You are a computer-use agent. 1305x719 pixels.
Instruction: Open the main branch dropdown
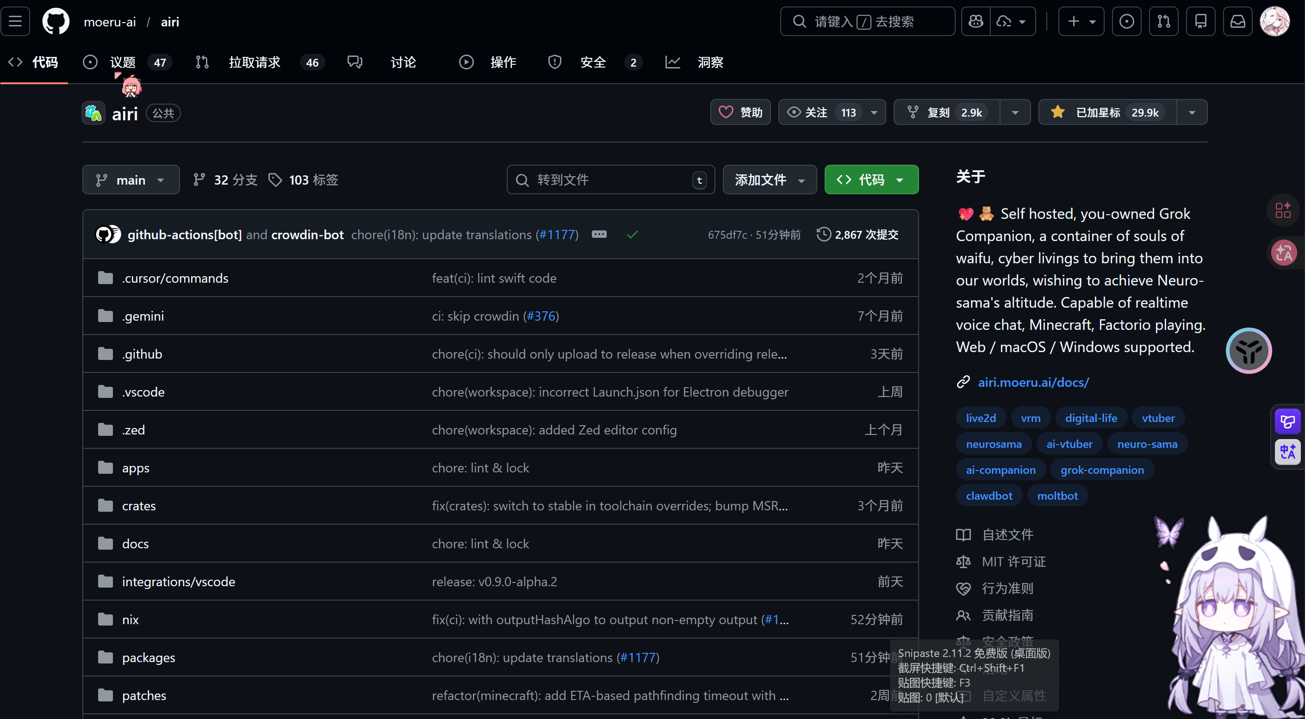tap(130, 180)
